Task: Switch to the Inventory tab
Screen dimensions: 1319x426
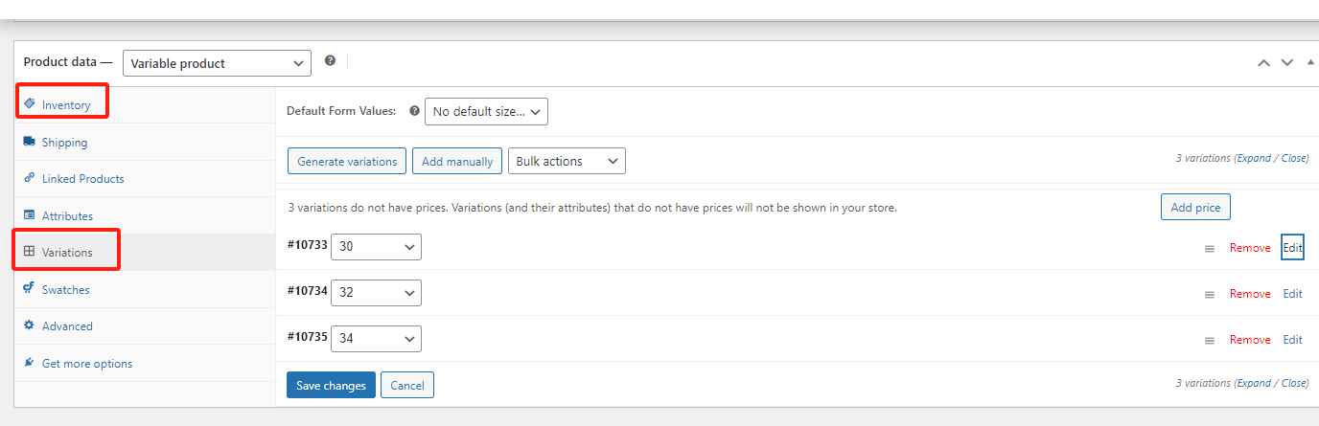Action: pos(66,105)
